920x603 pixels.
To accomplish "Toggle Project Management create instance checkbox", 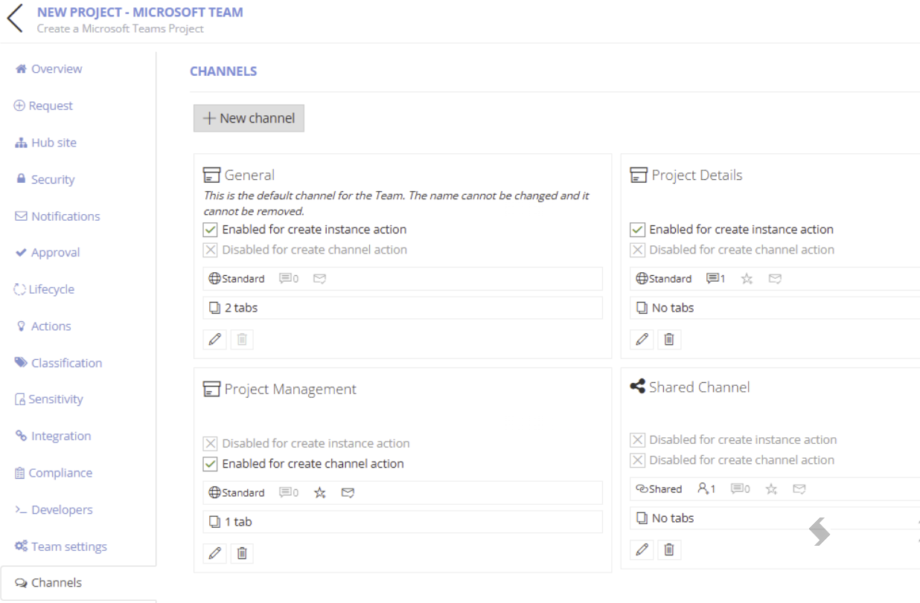I will pyautogui.click(x=211, y=443).
